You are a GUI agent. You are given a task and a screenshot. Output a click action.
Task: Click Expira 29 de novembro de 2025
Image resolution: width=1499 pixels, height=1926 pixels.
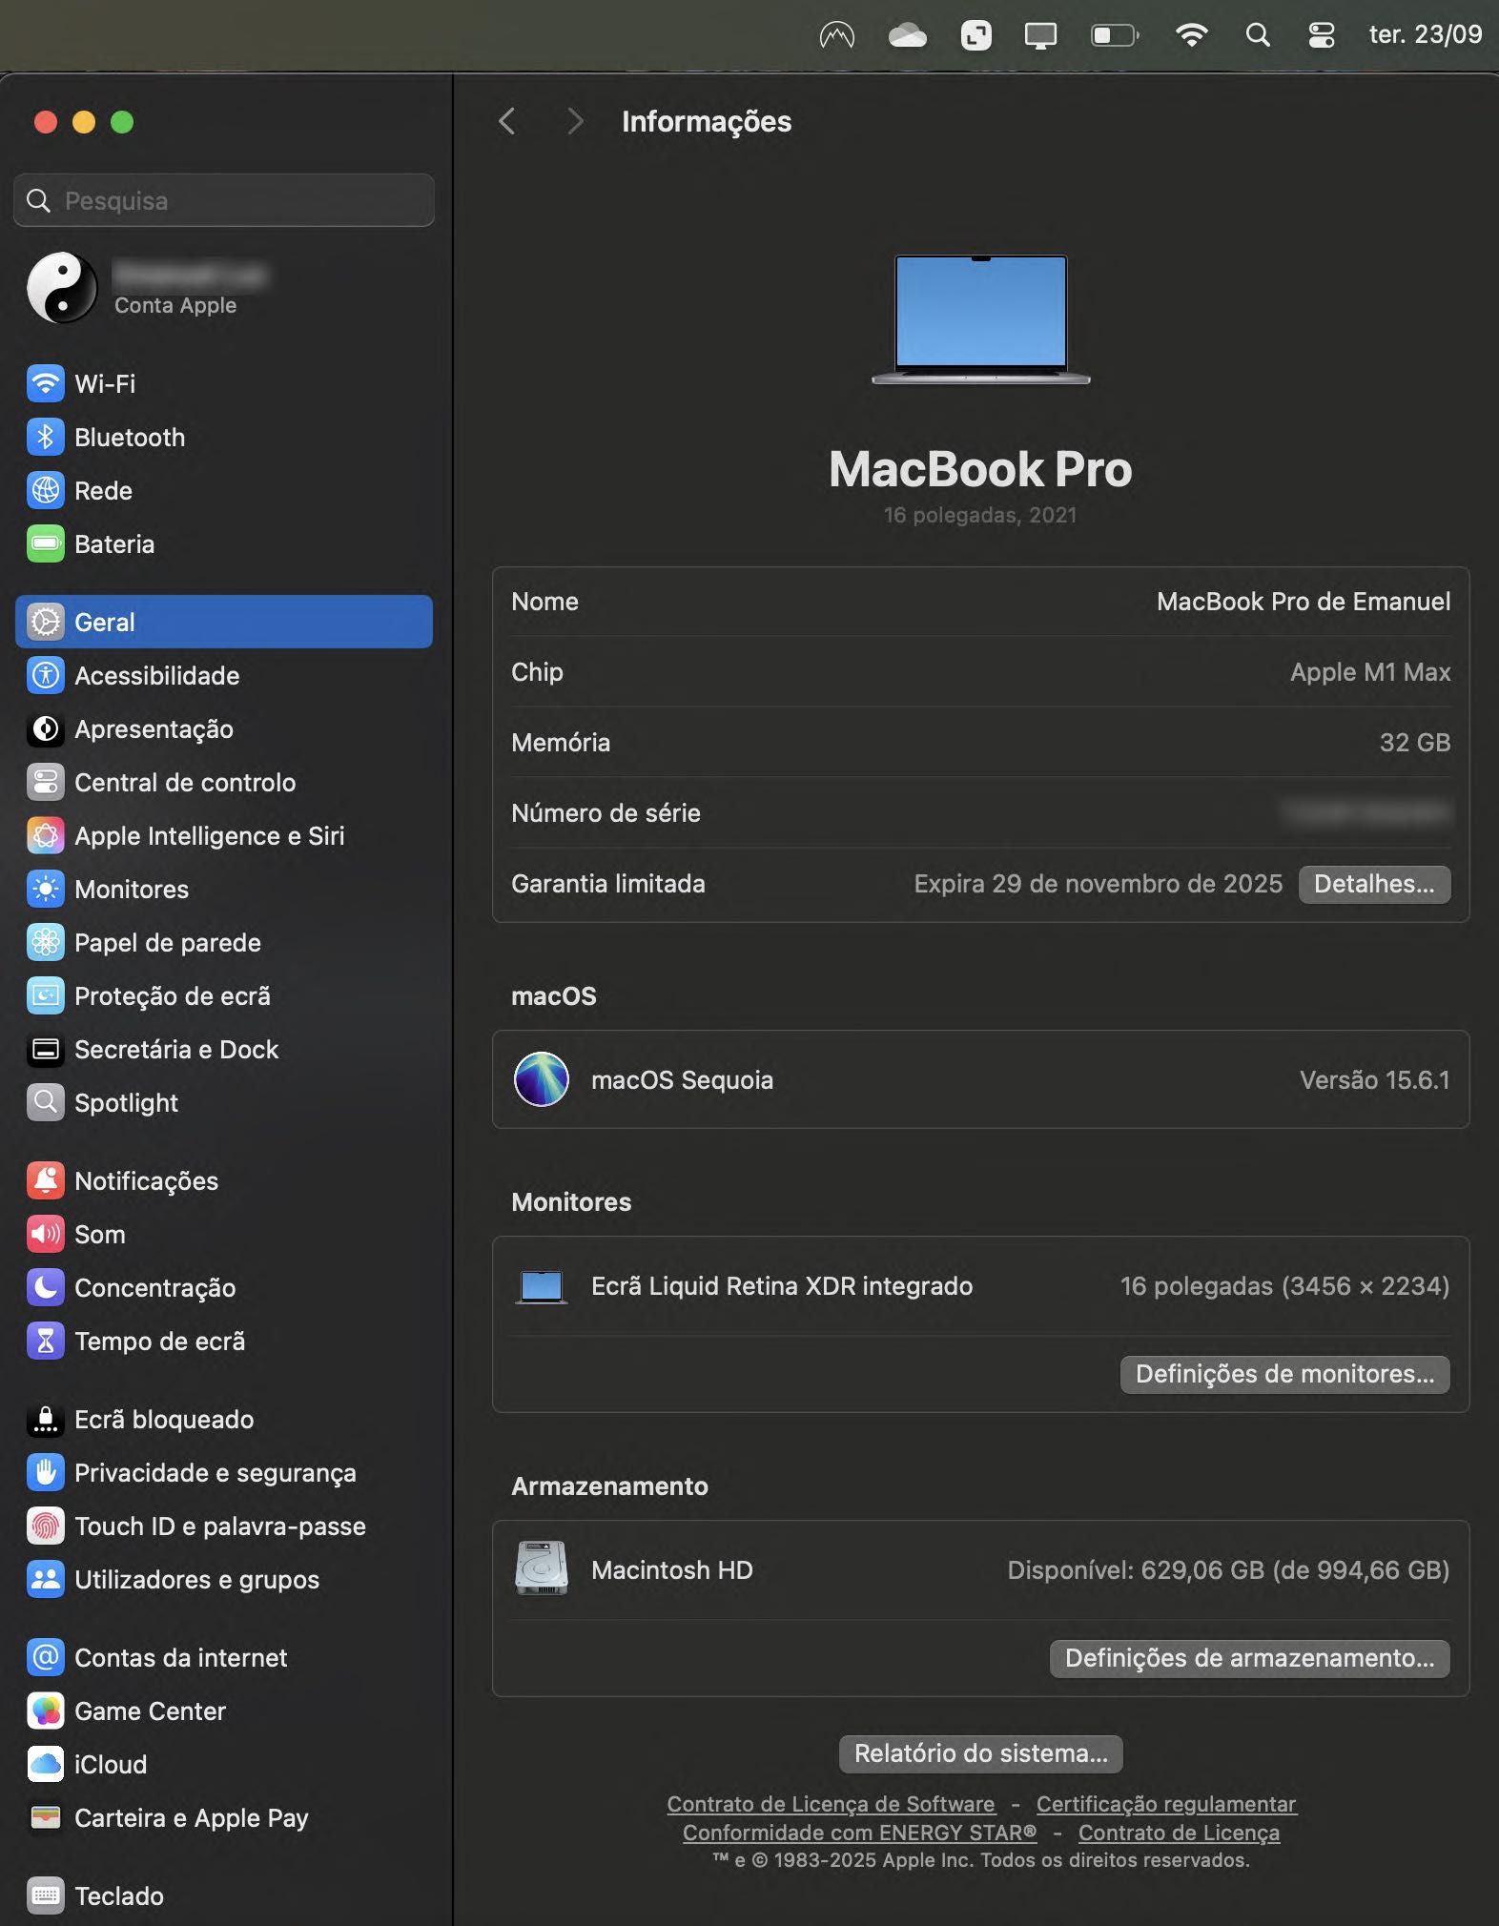point(1098,884)
